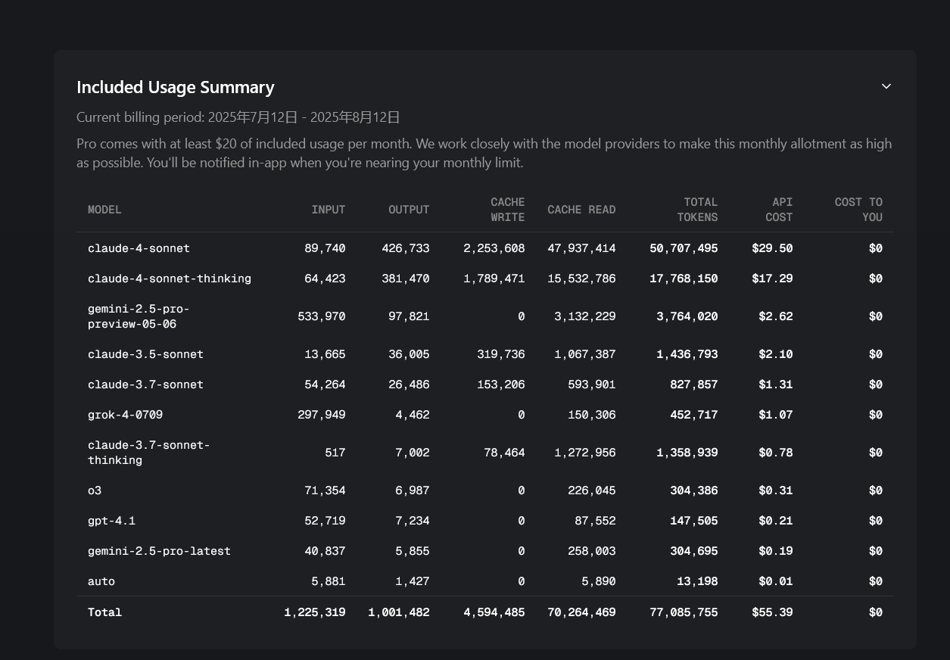Screen dimensions: 950x660
Task: Select the auto model name
Action: click(101, 581)
